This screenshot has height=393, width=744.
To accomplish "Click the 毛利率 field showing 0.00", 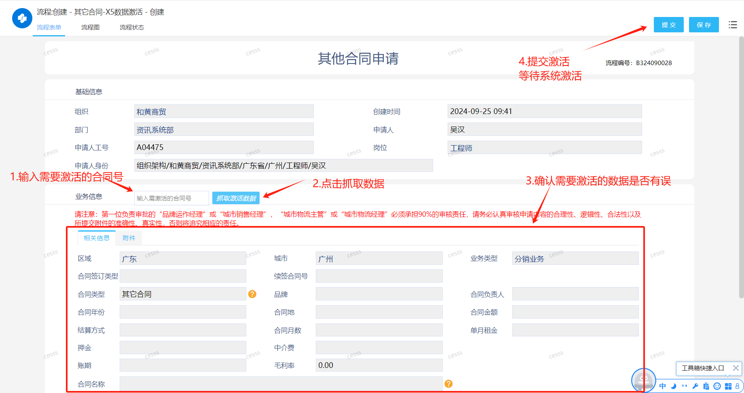I will pos(379,365).
